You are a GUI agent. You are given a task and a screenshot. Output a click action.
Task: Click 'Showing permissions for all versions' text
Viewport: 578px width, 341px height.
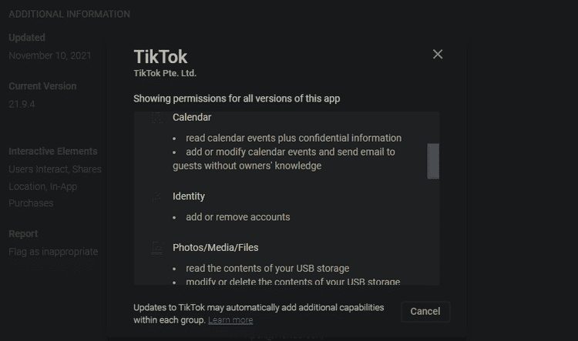pyautogui.click(x=237, y=99)
